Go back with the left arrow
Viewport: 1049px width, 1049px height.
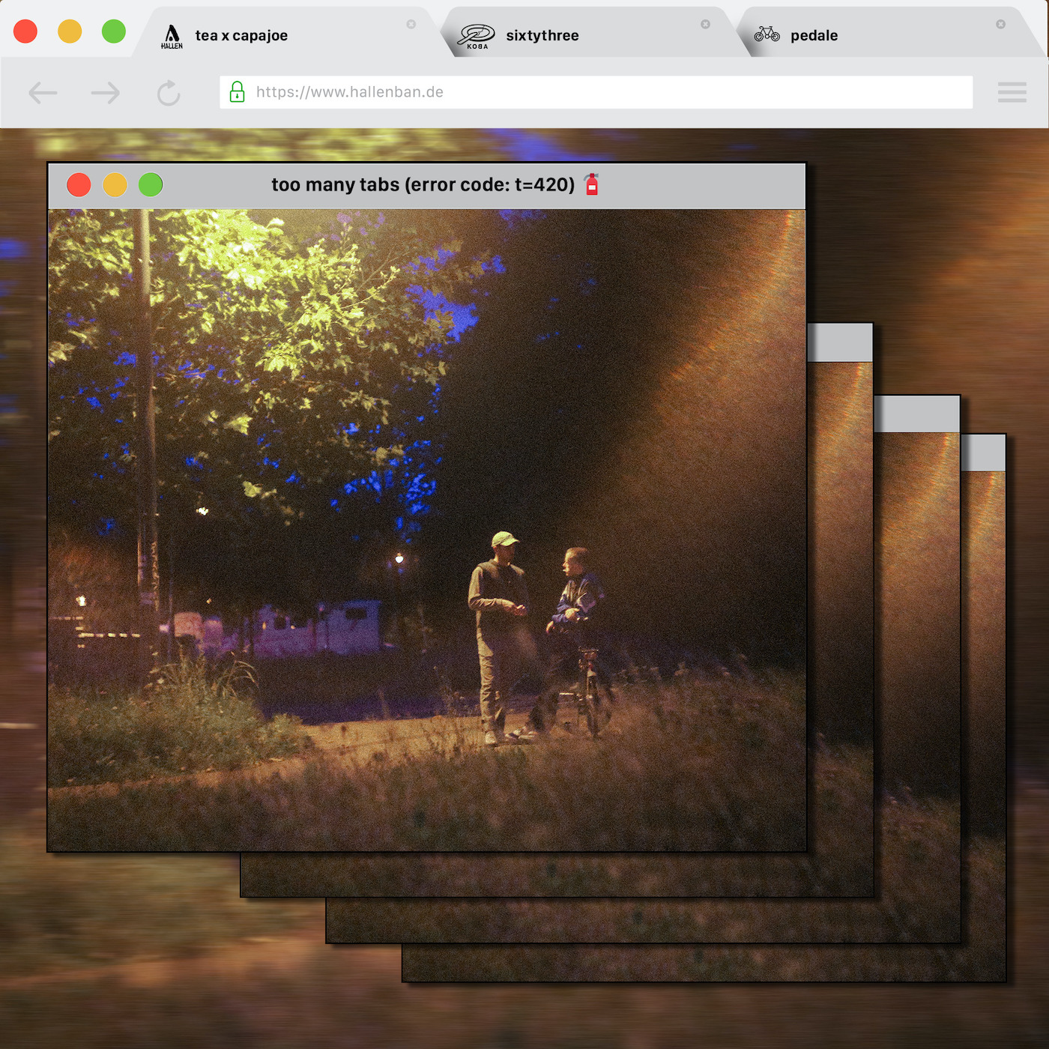click(x=43, y=93)
